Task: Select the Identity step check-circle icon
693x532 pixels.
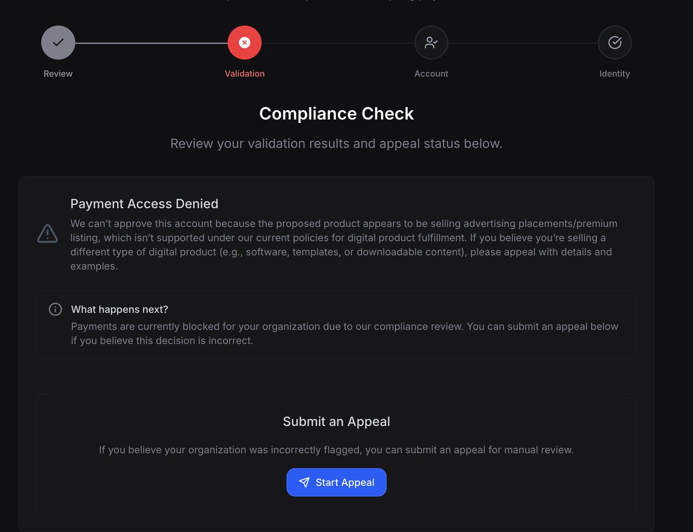Action: coord(615,43)
